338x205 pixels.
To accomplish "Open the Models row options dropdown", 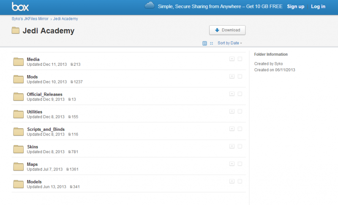I will (x=232, y=181).
